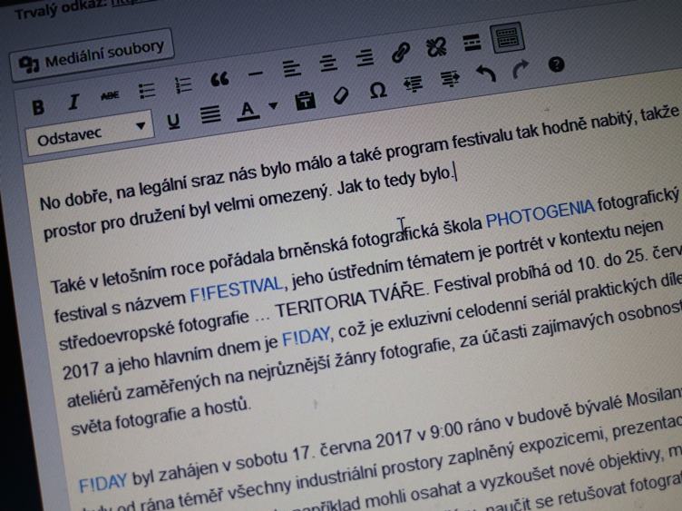Open the F!DAY link before 'byl zahájen'

point(102,483)
